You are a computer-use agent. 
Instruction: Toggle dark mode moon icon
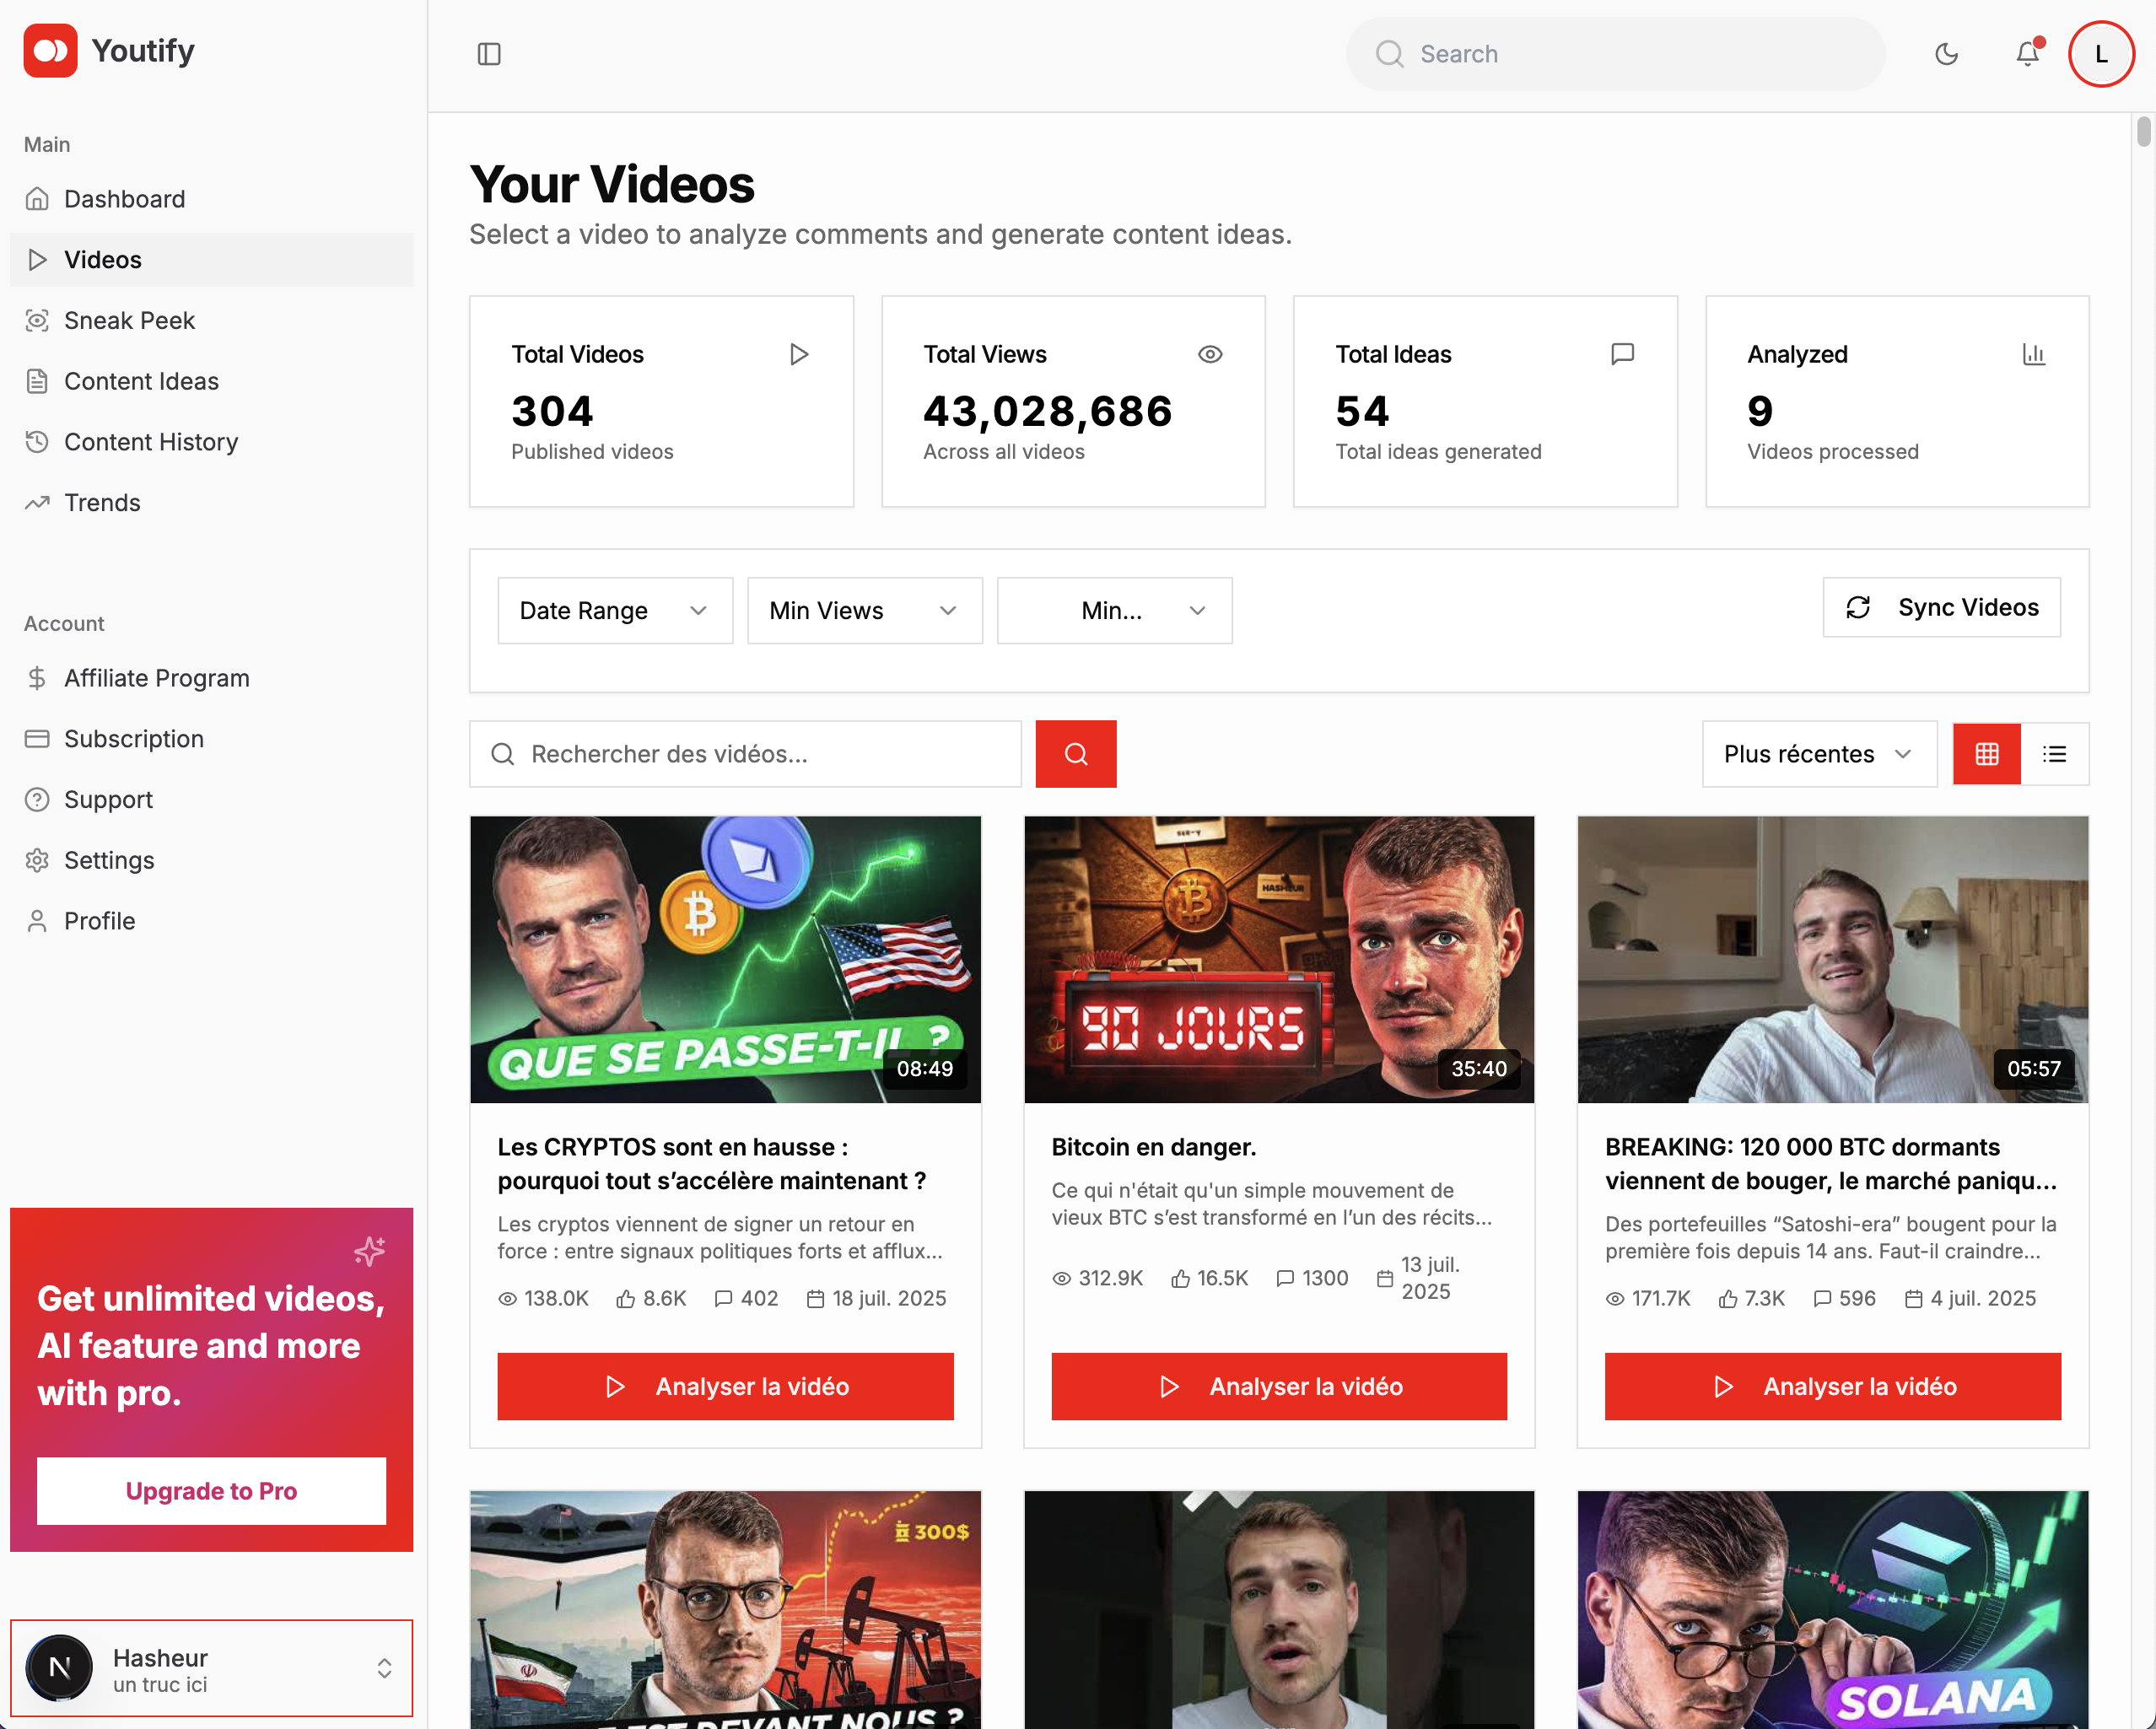[1946, 54]
